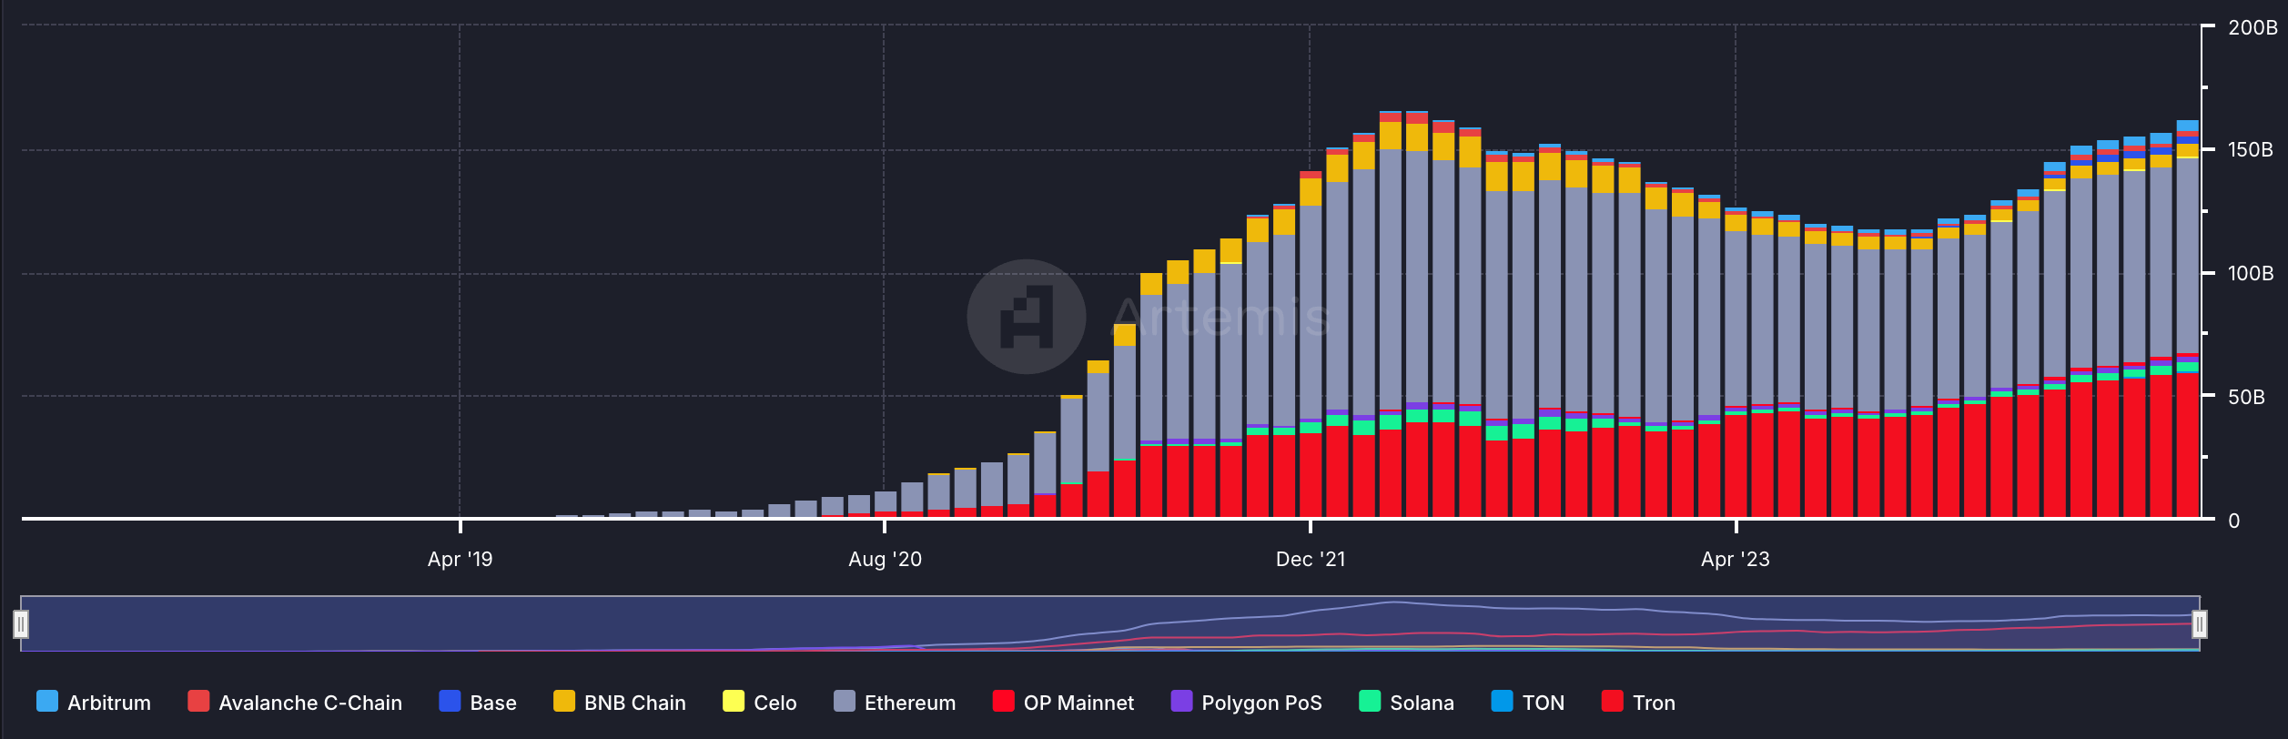Click the Apr '23 axis label
The height and width of the screenshot is (739, 2288).
(x=1736, y=559)
